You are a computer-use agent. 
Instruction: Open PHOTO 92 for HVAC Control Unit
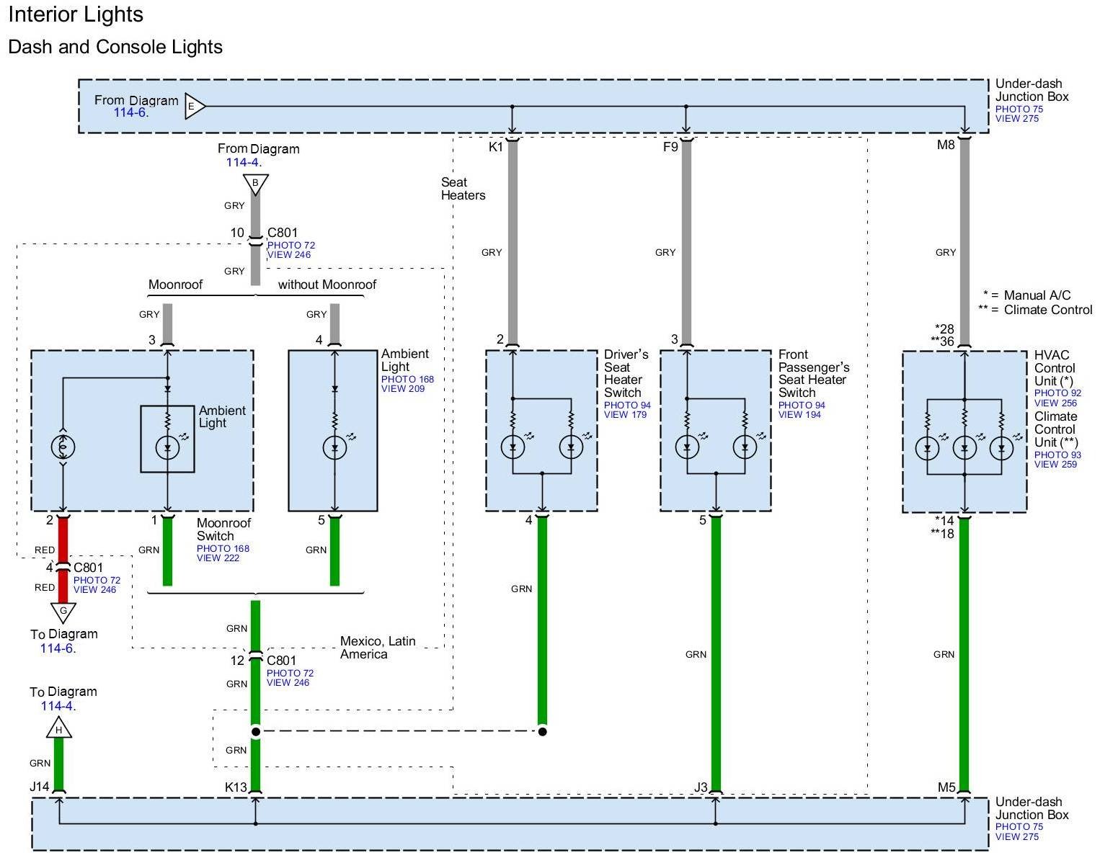[x=1058, y=393]
